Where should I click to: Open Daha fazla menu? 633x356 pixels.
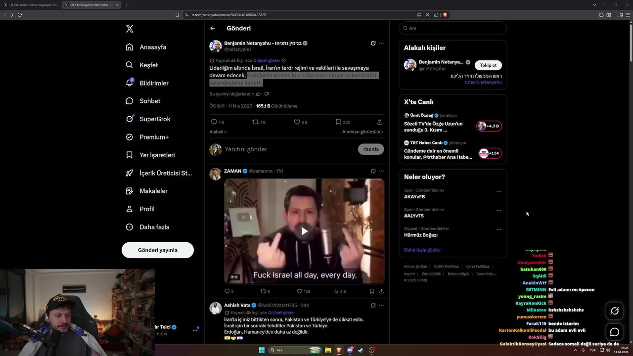pyautogui.click(x=147, y=227)
